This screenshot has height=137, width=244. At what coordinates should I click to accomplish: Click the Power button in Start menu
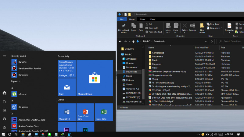[4, 127]
